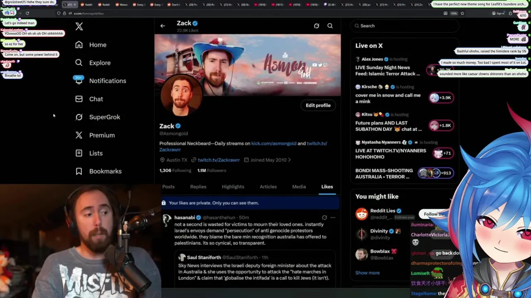This screenshot has width=531, height=298.
Task: Open the Bookmarks icon
Action: [x=79, y=171]
